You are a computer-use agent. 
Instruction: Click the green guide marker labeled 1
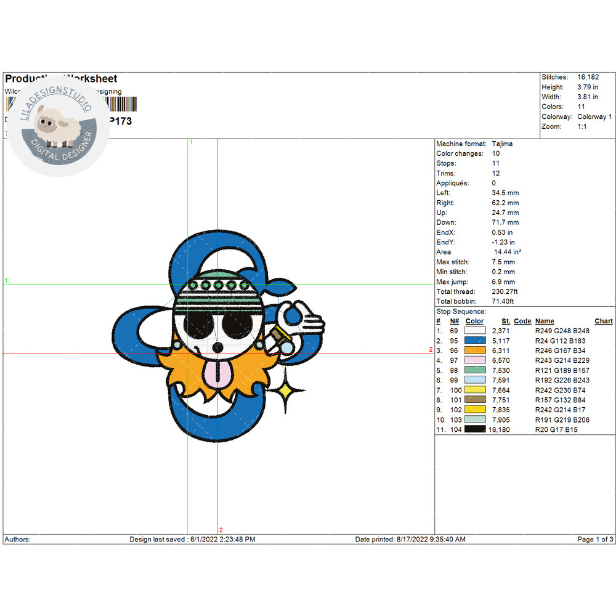192,142
